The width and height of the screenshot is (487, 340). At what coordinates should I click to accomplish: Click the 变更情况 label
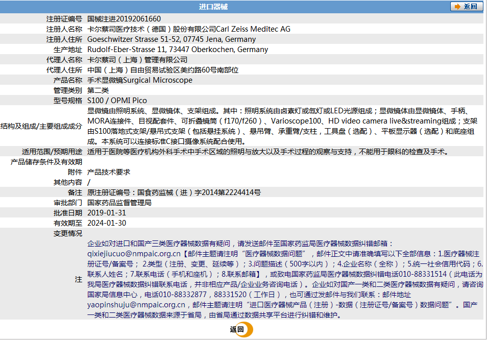point(68,233)
